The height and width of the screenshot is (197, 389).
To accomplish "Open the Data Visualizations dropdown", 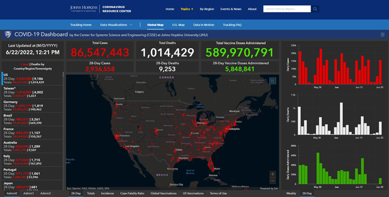I will [x=116, y=25].
